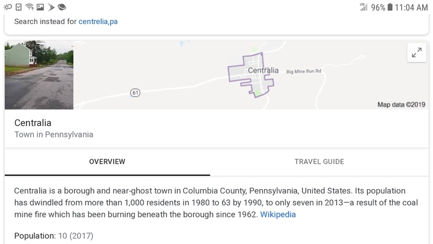
Task: Open the Centralia street photo thumbnail
Action: tap(39, 75)
